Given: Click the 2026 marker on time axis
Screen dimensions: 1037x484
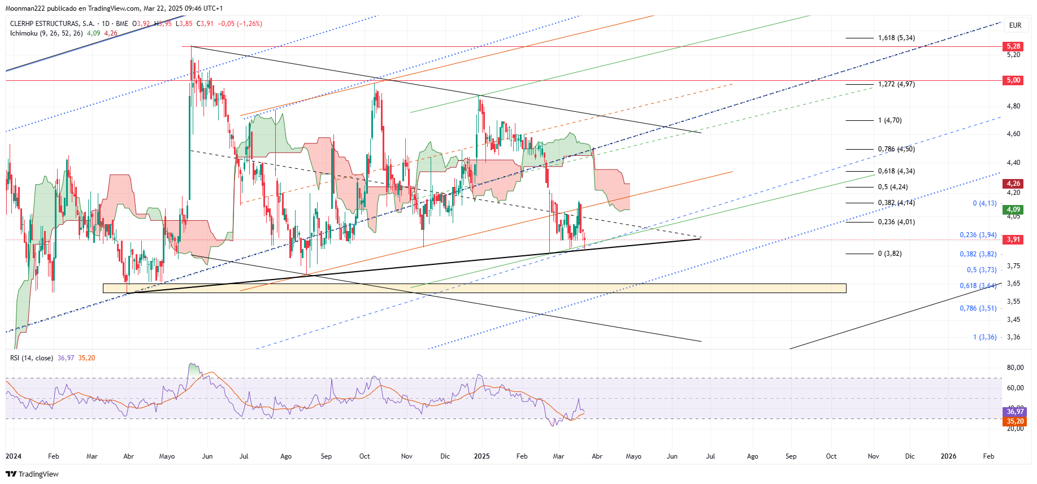Looking at the screenshot, I should click(948, 456).
